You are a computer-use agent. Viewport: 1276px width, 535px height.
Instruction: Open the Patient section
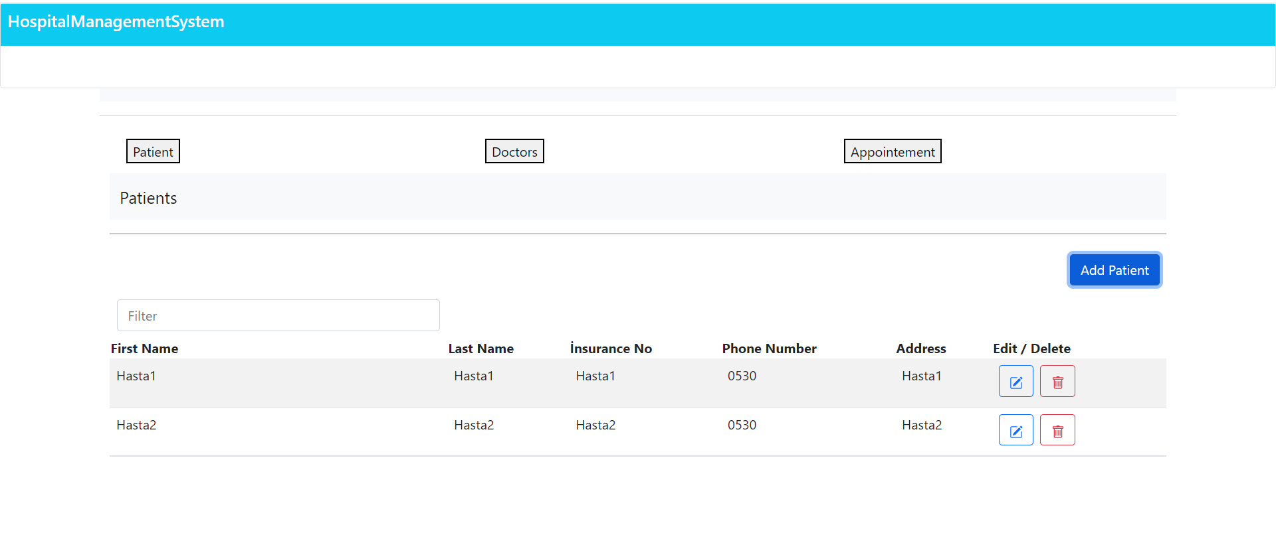(x=153, y=151)
